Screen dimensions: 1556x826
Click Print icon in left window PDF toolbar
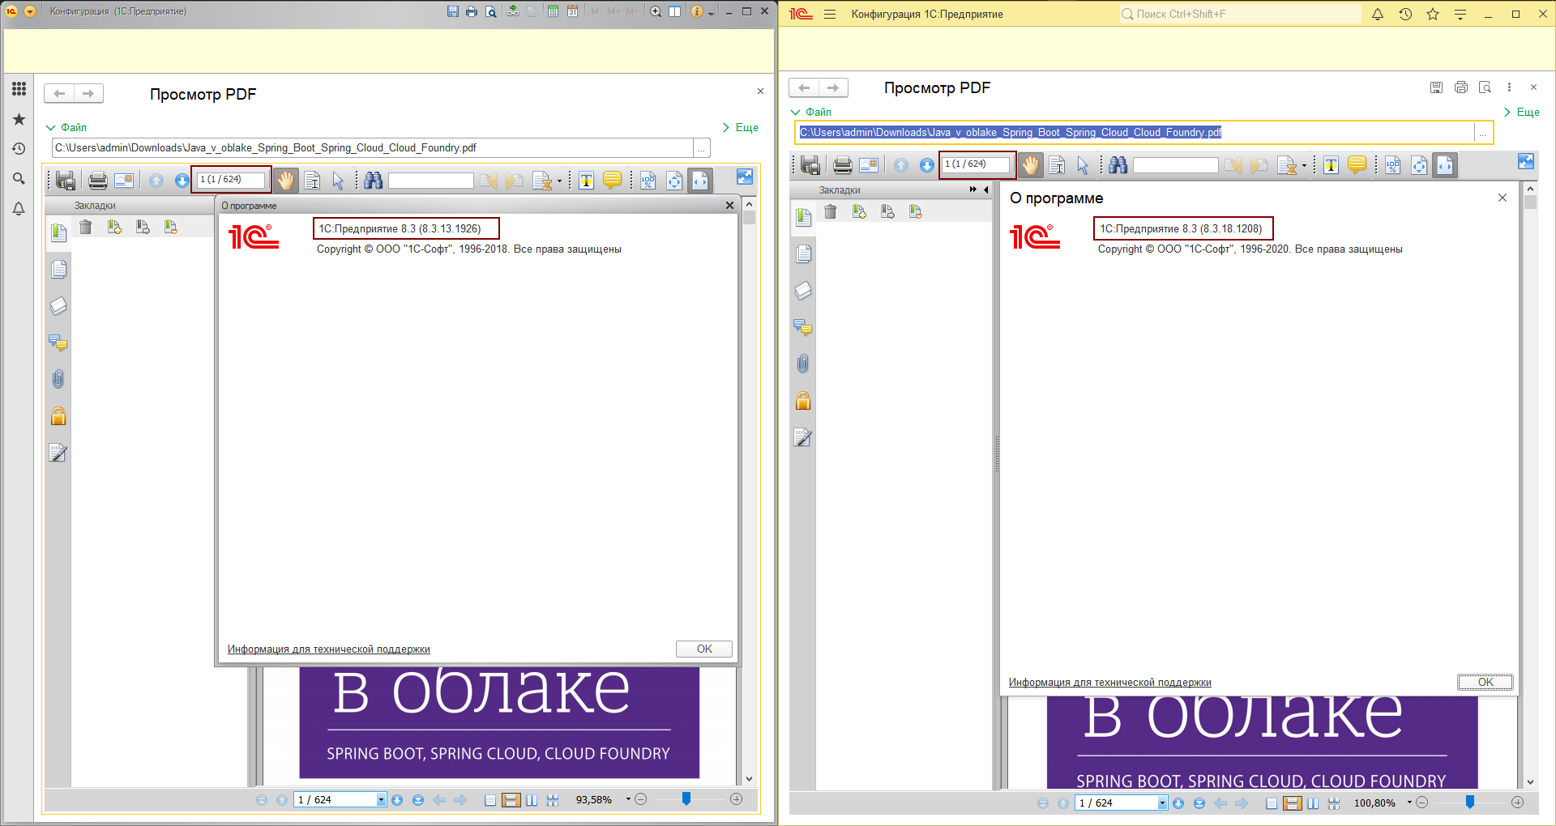tap(98, 180)
